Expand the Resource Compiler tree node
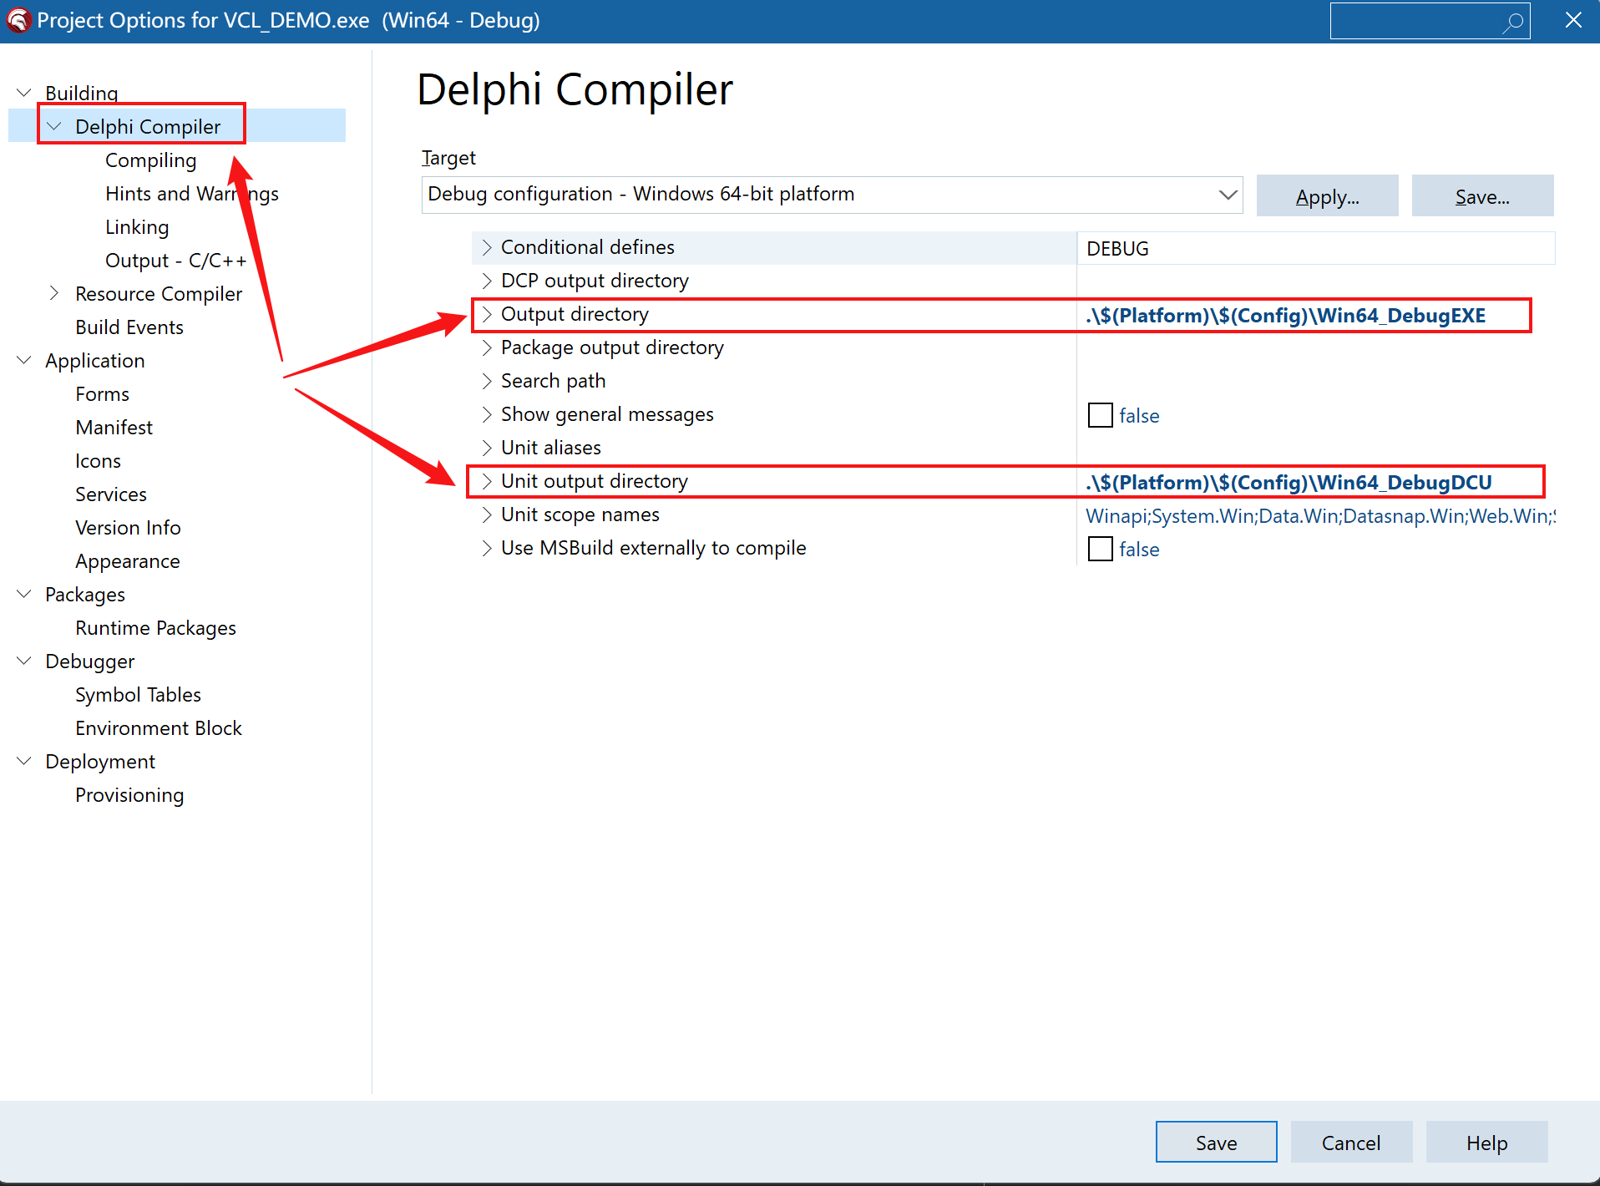The image size is (1600, 1186). pyautogui.click(x=54, y=293)
